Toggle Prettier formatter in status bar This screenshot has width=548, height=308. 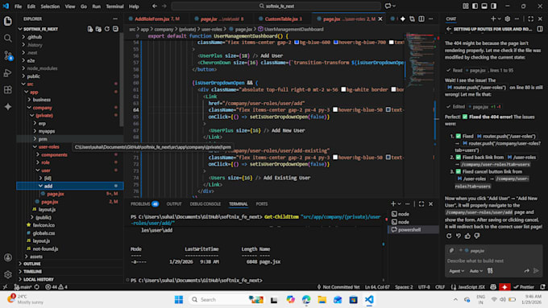click(524, 287)
